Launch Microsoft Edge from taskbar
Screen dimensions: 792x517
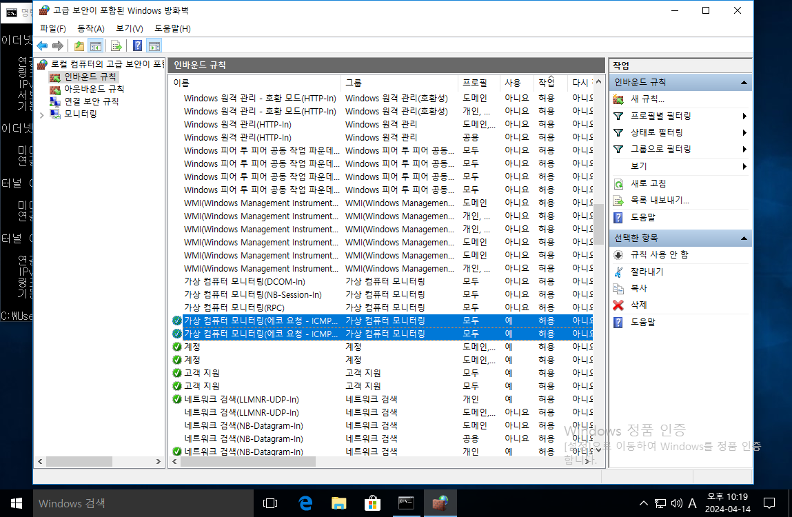tap(305, 503)
